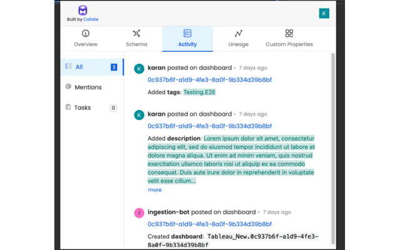Switch to the Overview tab
The width and height of the screenshot is (400, 250).
click(x=86, y=39)
